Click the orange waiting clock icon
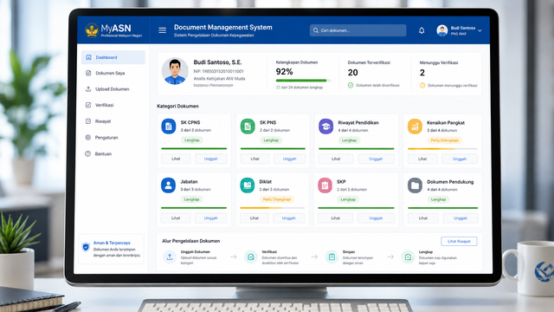 [422, 85]
